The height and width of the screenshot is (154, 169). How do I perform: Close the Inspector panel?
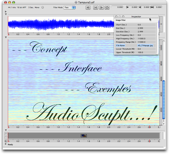116,17
